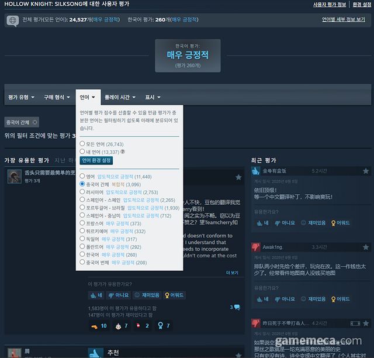Open the 표시 filter dropdown
Viewport: 374px width, 358px height.
click(153, 97)
